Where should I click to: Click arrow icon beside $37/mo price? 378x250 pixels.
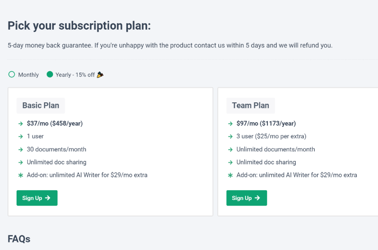(x=21, y=124)
